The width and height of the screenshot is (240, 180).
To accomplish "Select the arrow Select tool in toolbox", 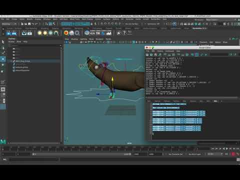I will click(x=3, y=41).
